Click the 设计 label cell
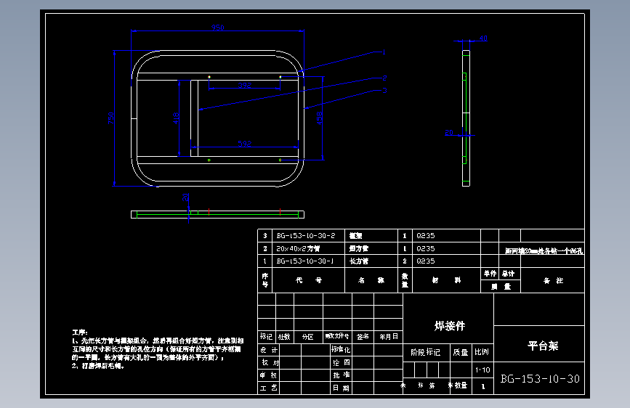Image resolution: width=630 pixels, height=408 pixels. pyautogui.click(x=269, y=350)
